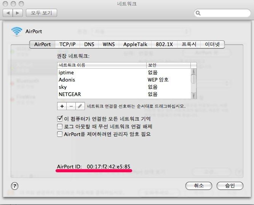Click the back navigation arrow
Screen dimensions: 254x205
pyautogui.click(x=8, y=13)
